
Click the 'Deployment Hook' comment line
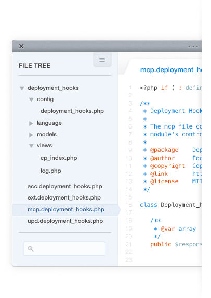pos(173,111)
